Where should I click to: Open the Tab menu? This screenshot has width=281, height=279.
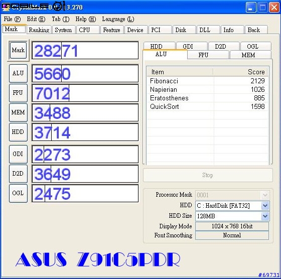[60, 19]
